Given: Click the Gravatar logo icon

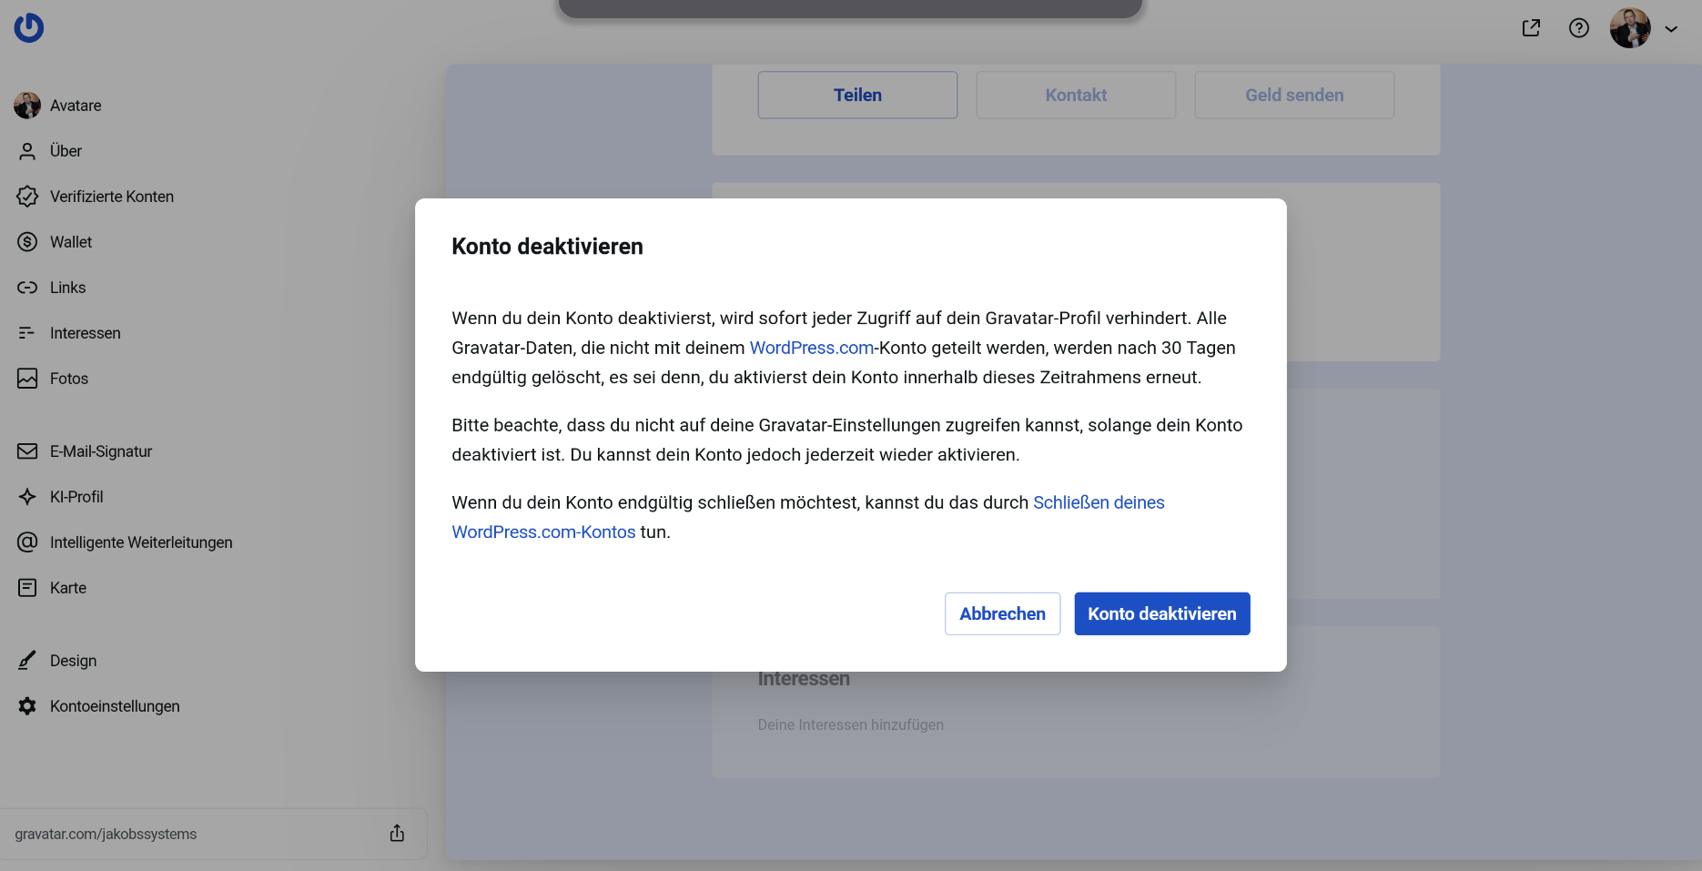Looking at the screenshot, I should tap(29, 27).
